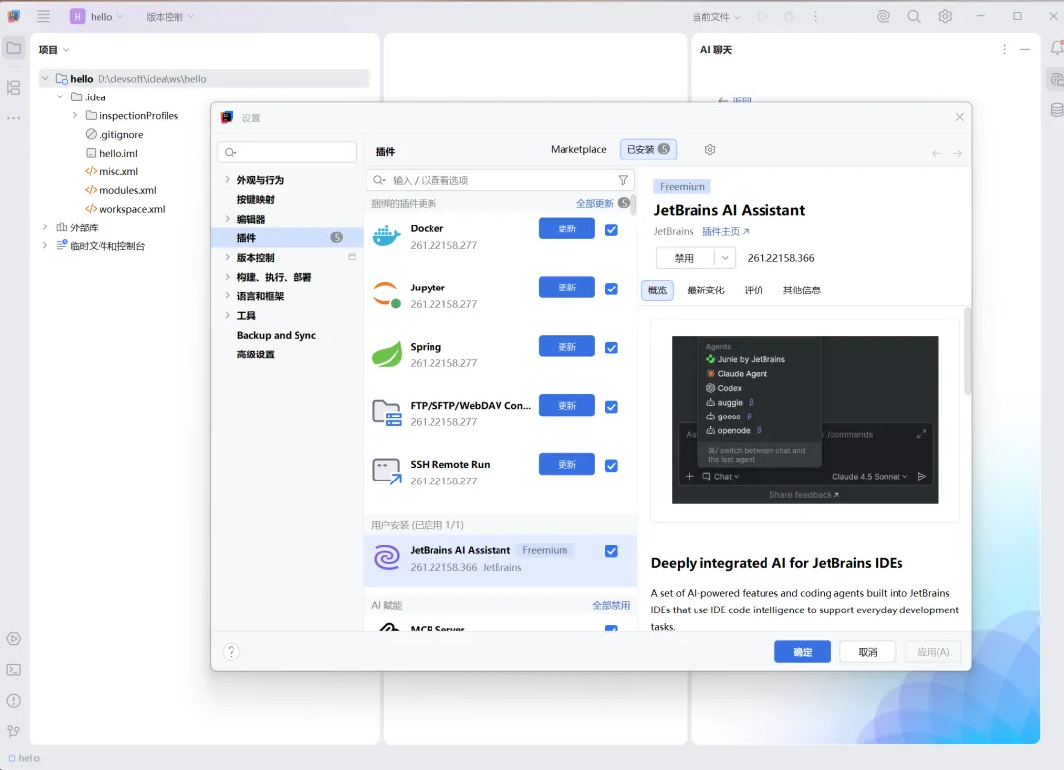Click 全部更新 link
The height and width of the screenshot is (770, 1064).
point(594,203)
